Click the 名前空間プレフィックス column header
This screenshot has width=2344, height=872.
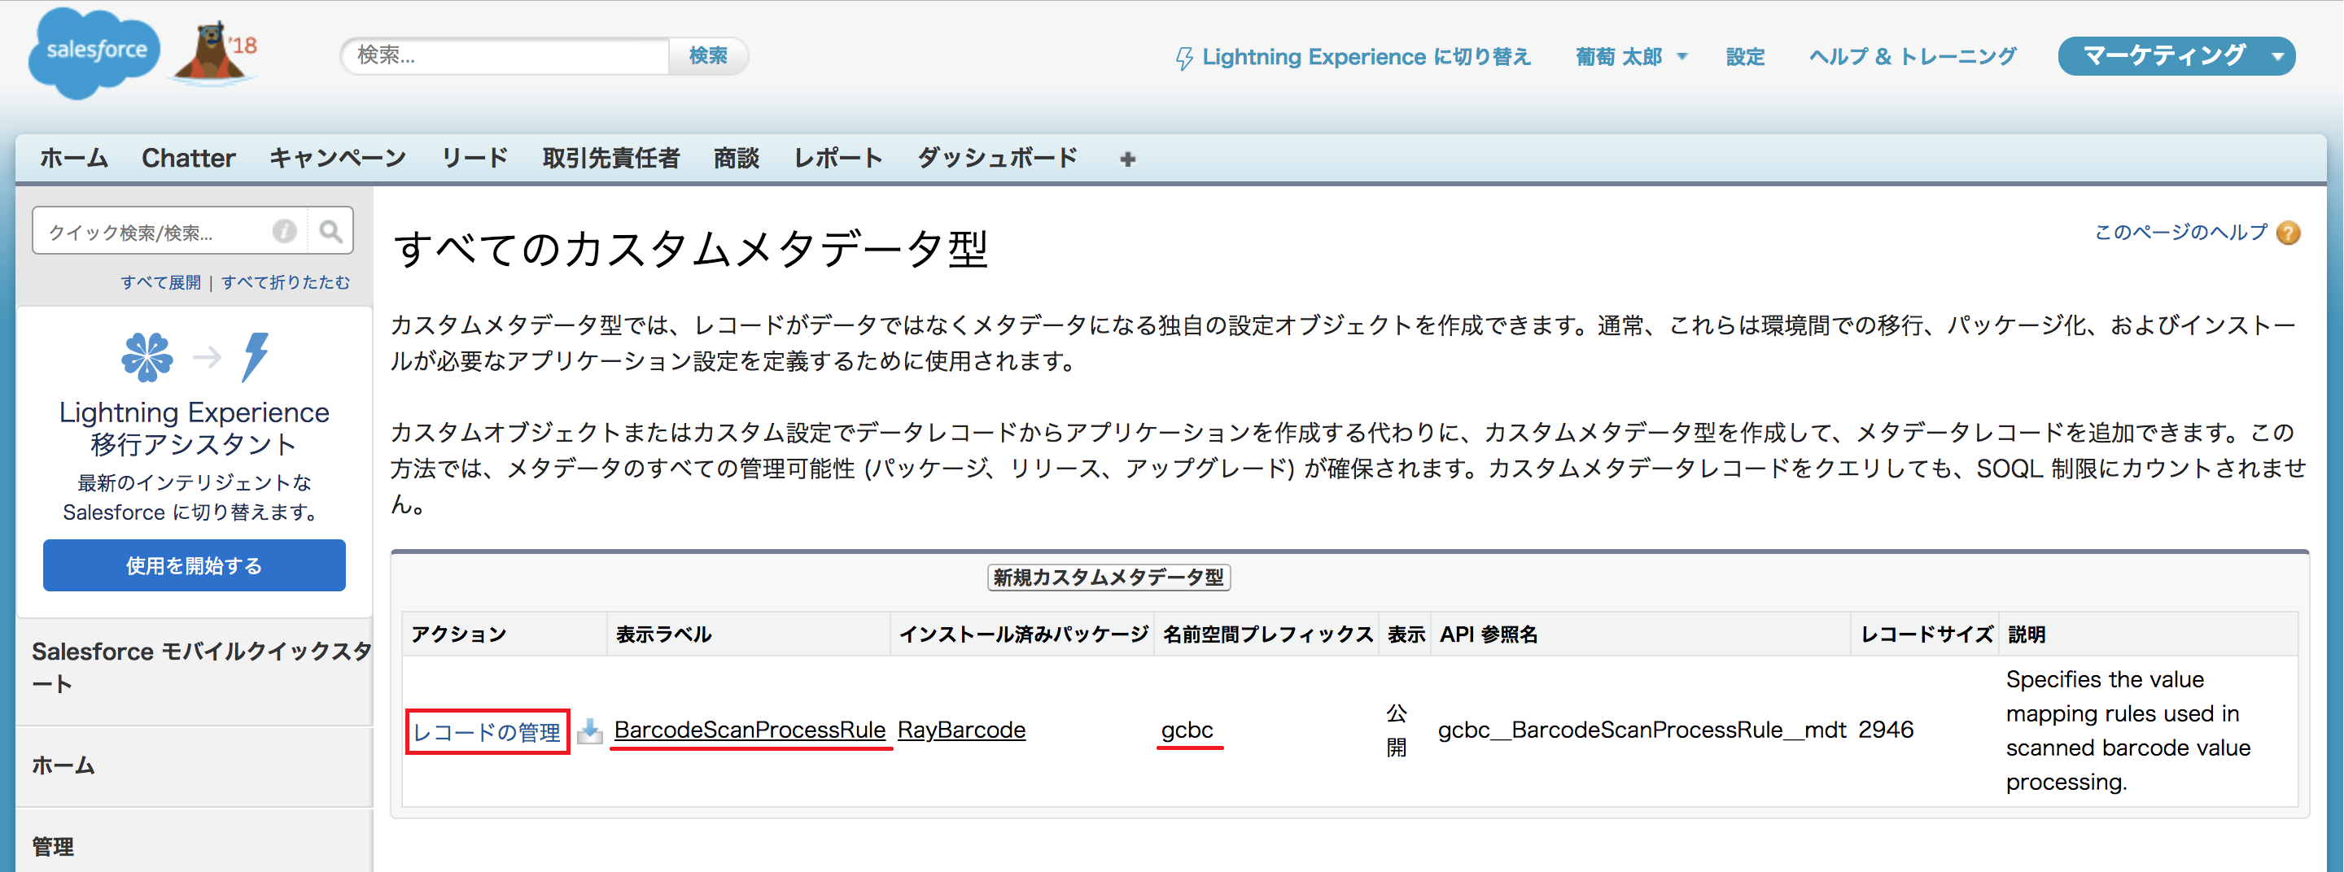pos(1266,634)
